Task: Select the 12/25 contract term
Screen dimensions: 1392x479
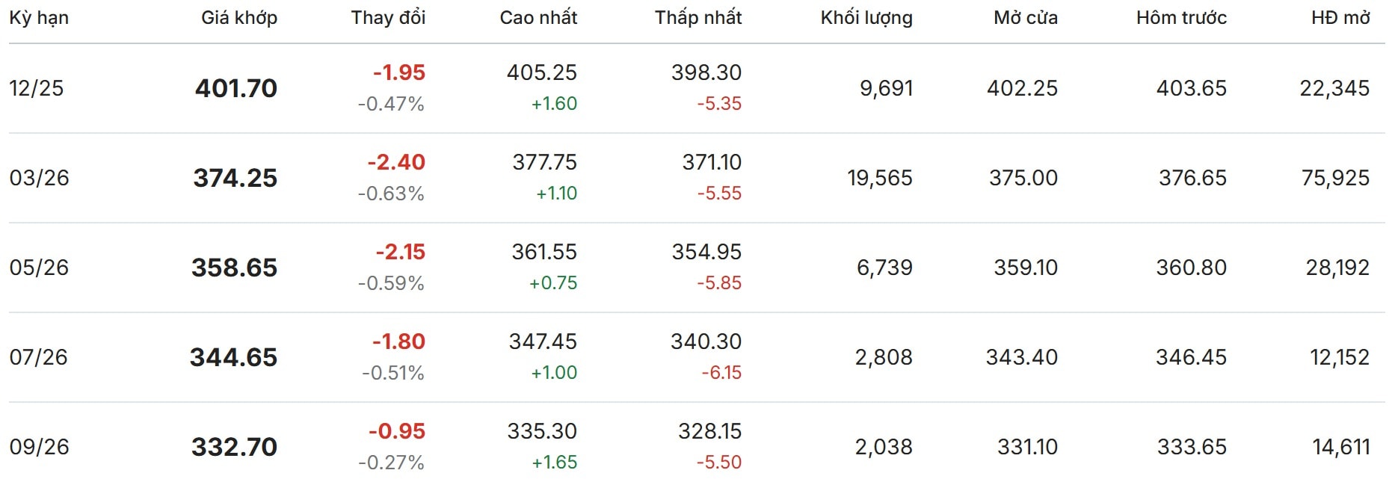Action: pos(37,88)
